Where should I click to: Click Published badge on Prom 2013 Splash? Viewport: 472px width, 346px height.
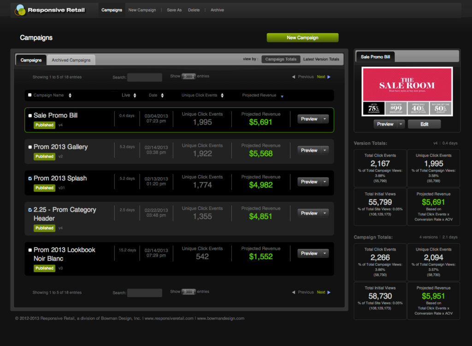44,188
